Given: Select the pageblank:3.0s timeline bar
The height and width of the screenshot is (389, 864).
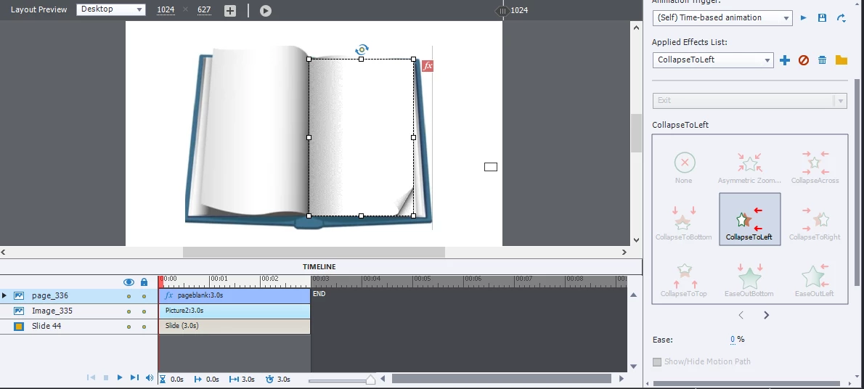Looking at the screenshot, I should (235, 296).
